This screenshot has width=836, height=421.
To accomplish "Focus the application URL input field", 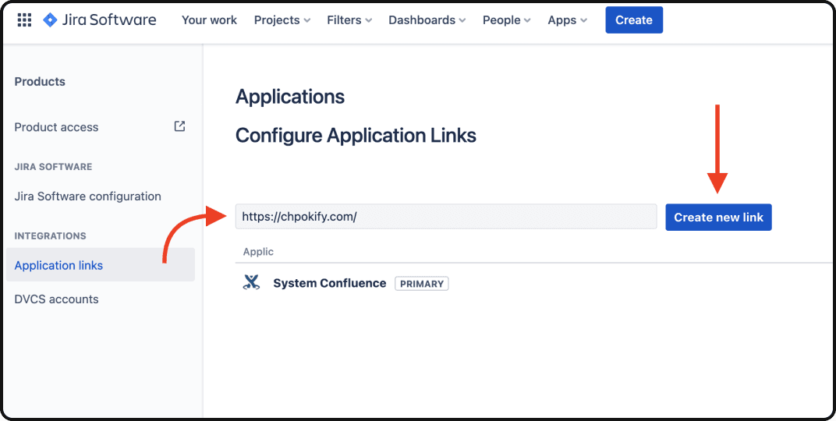I will (446, 217).
